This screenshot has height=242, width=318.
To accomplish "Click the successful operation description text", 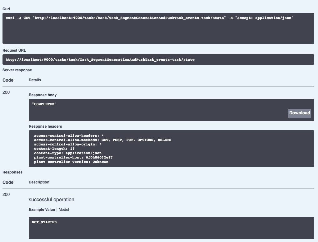I will click(x=52, y=199).
